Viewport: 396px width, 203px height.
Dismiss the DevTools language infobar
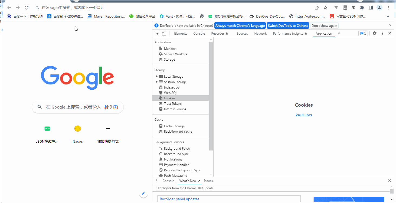click(390, 25)
